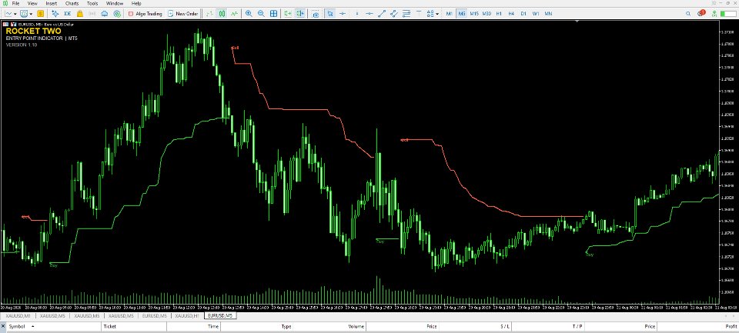Switch to the XAUUSD,H1 chart tab
Screen dimensions: 739x333
click(187, 315)
